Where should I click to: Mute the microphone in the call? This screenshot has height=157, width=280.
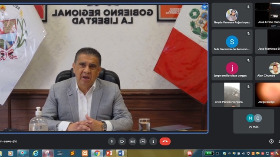(112, 141)
